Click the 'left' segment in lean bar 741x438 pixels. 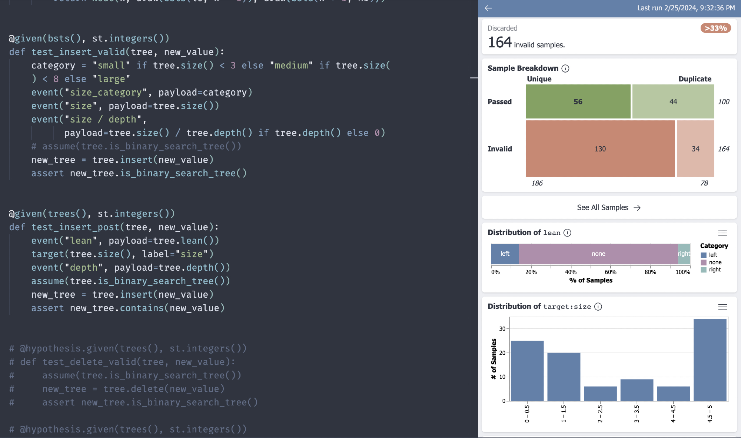tap(505, 254)
